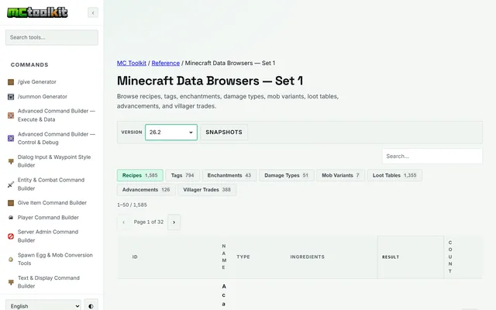Click the /give Generator chest icon
496x310 pixels.
point(11,82)
